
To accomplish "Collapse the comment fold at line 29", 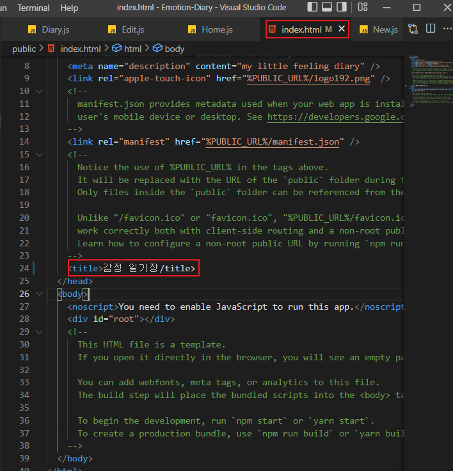I will coord(40,332).
